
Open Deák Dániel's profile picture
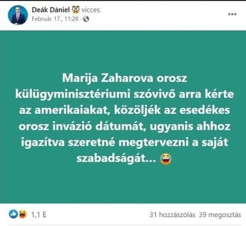pyautogui.click(x=18, y=15)
